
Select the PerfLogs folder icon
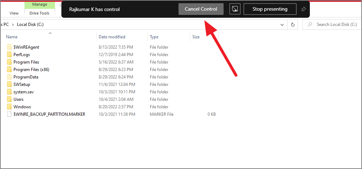[9, 55]
